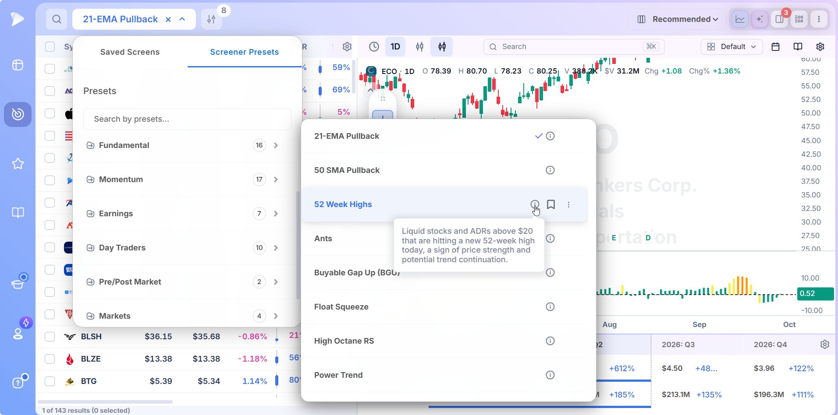This screenshot has height=415, width=838.
Task: Toggle the candlestick chart type icon
Action: (x=442, y=47)
